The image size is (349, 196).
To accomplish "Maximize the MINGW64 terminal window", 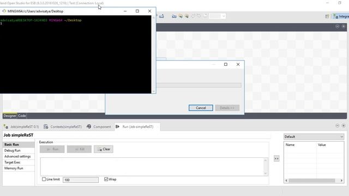I will pyautogui.click(x=137, y=11).
